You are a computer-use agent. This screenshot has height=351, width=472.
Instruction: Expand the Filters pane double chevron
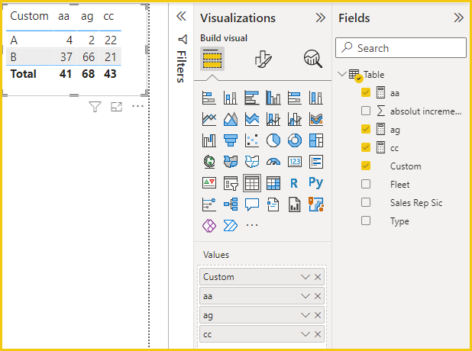[x=181, y=16]
